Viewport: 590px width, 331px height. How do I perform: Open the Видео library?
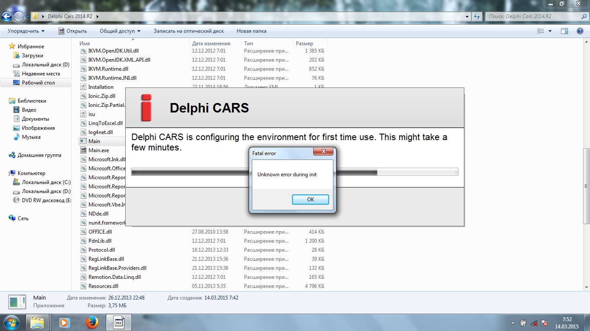click(x=29, y=110)
